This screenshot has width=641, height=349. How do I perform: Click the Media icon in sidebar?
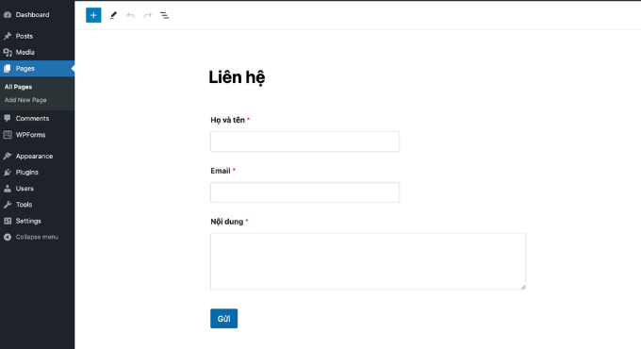click(x=8, y=53)
